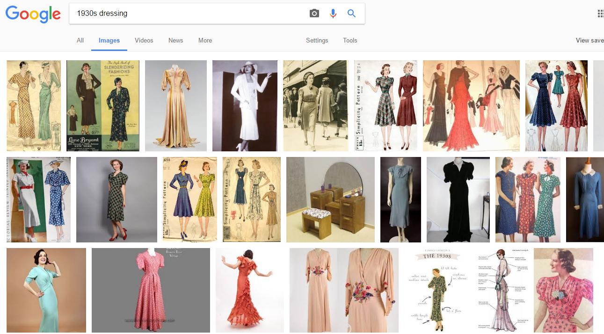Click the blue magnifier search button

(352, 14)
